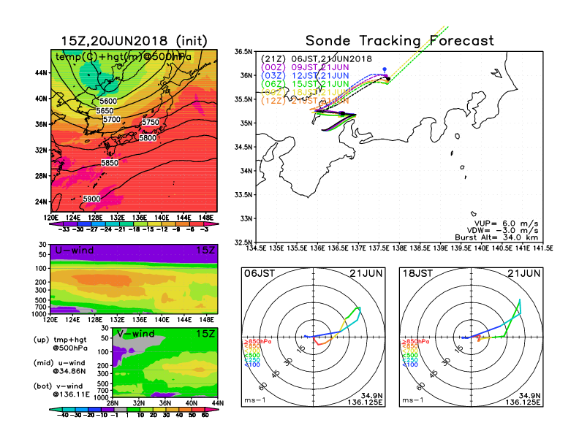Select the blue "(03Z) 12JST,21JUN" legend entry
The image size is (579, 447).
(x=305, y=76)
